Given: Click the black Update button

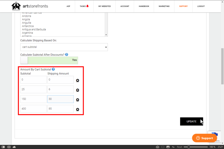Looking at the screenshot, I should (191, 122).
